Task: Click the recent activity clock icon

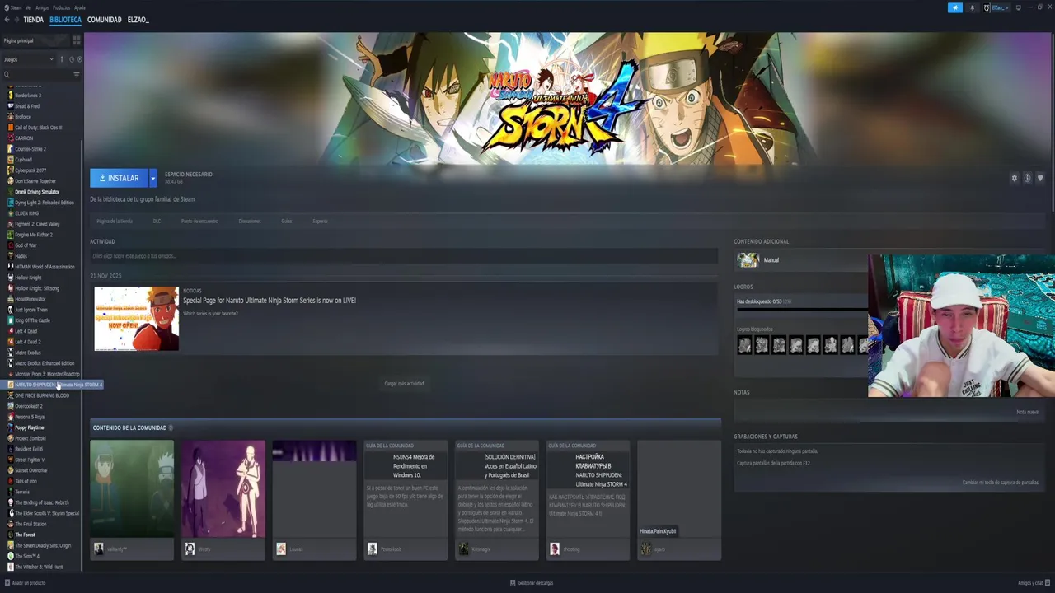Action: (72, 59)
